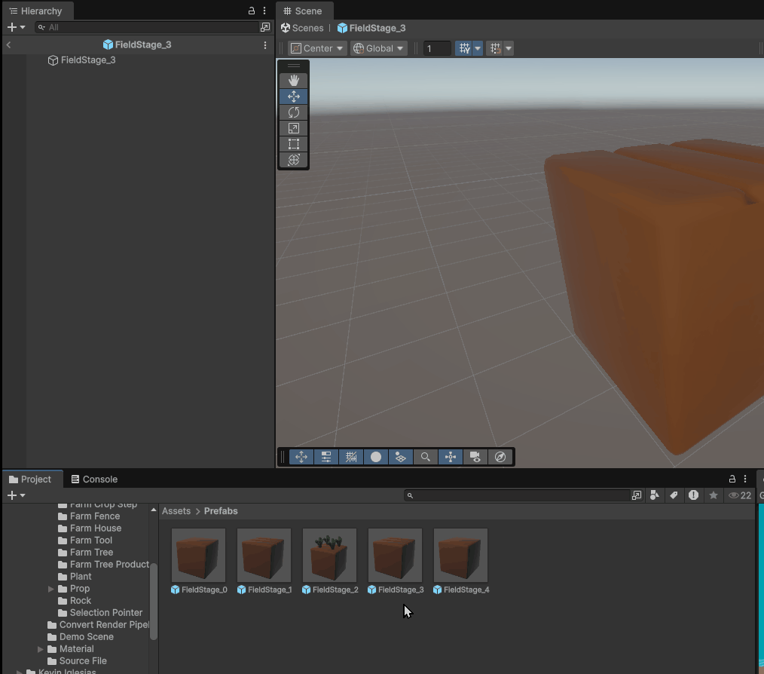The width and height of the screenshot is (764, 674).
Task: Click the magnifier icon in scene overlay bar
Action: 426,457
